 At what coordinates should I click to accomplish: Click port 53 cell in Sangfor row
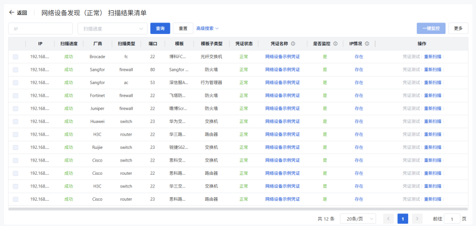pyautogui.click(x=152, y=82)
